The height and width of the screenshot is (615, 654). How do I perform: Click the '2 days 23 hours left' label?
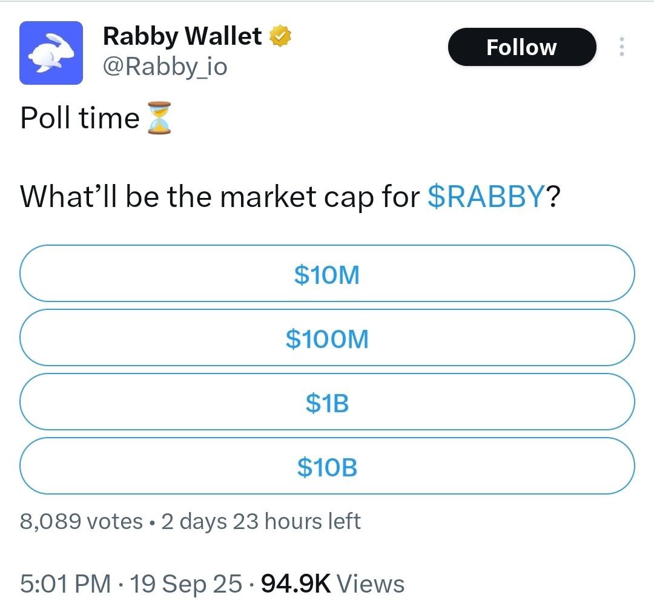tap(261, 522)
